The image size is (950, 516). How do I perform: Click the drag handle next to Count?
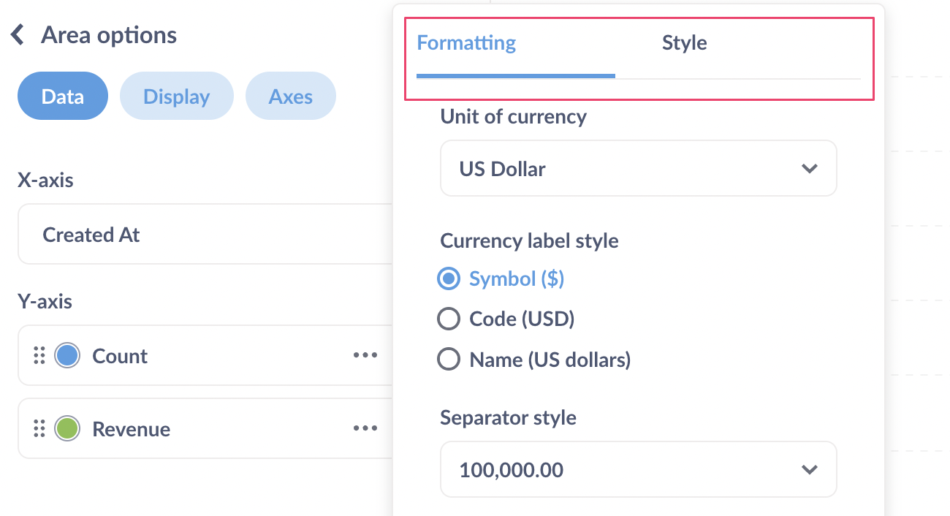click(39, 355)
